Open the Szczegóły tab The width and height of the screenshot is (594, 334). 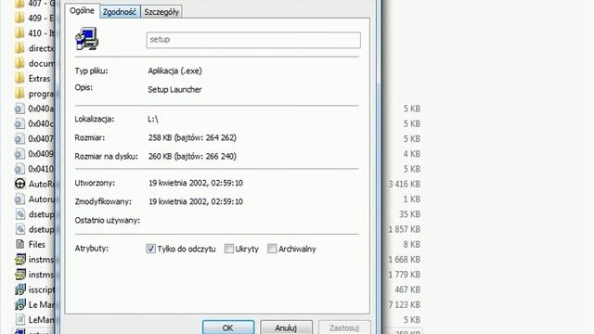click(x=161, y=12)
